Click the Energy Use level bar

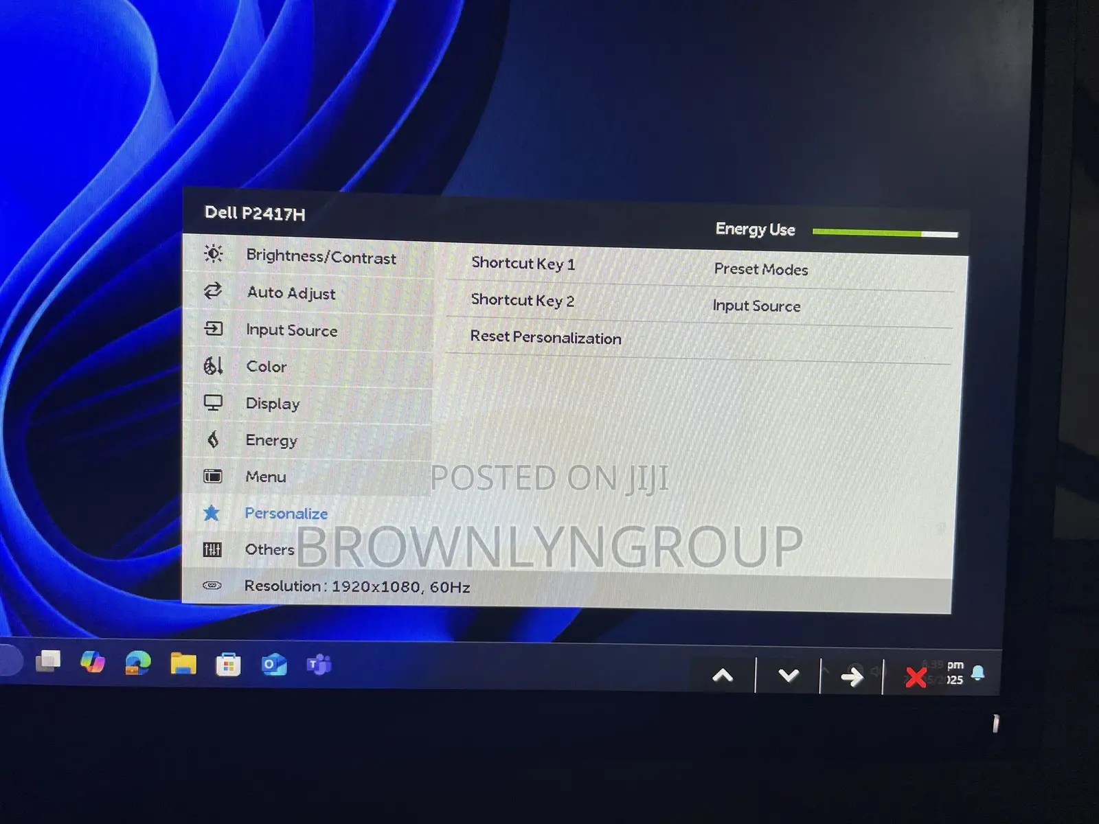(885, 233)
